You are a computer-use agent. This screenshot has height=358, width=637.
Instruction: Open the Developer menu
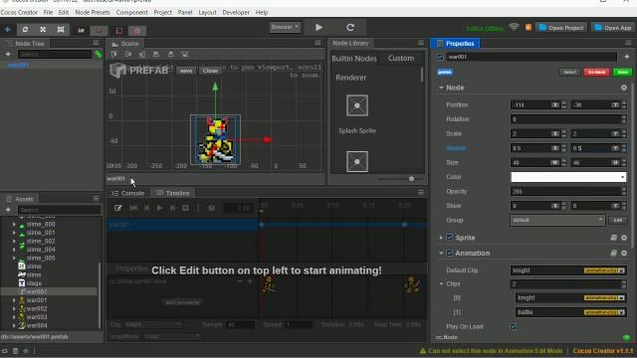point(236,12)
